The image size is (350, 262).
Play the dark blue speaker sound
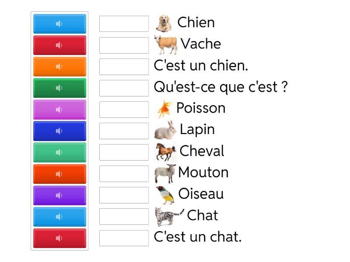click(x=59, y=130)
